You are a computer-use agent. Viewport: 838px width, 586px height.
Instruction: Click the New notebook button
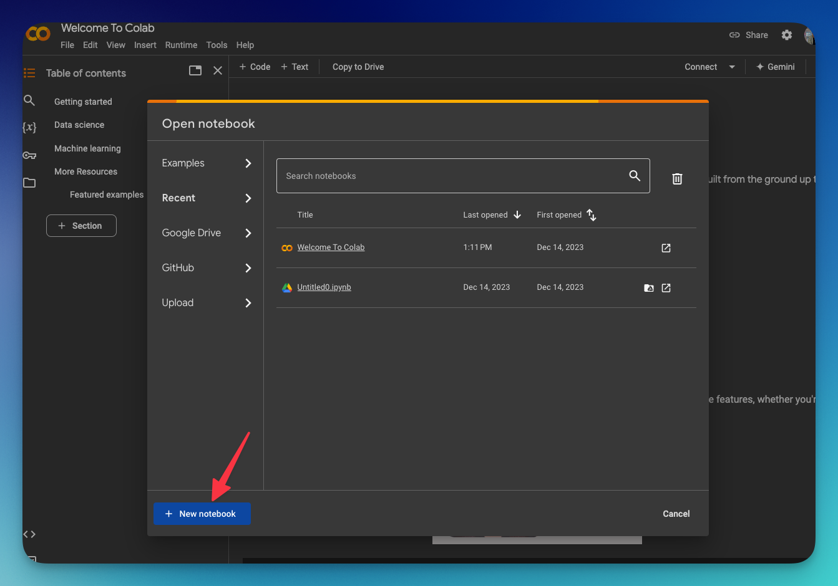click(x=202, y=514)
